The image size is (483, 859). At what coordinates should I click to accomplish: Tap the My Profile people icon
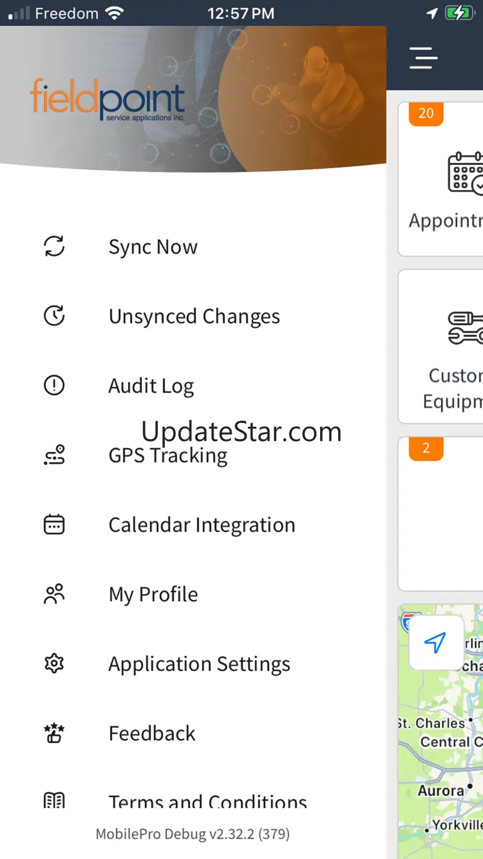tap(54, 595)
